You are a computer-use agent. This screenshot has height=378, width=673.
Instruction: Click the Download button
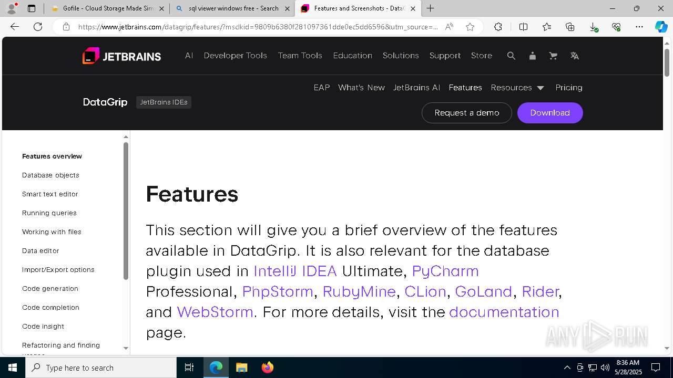550,113
